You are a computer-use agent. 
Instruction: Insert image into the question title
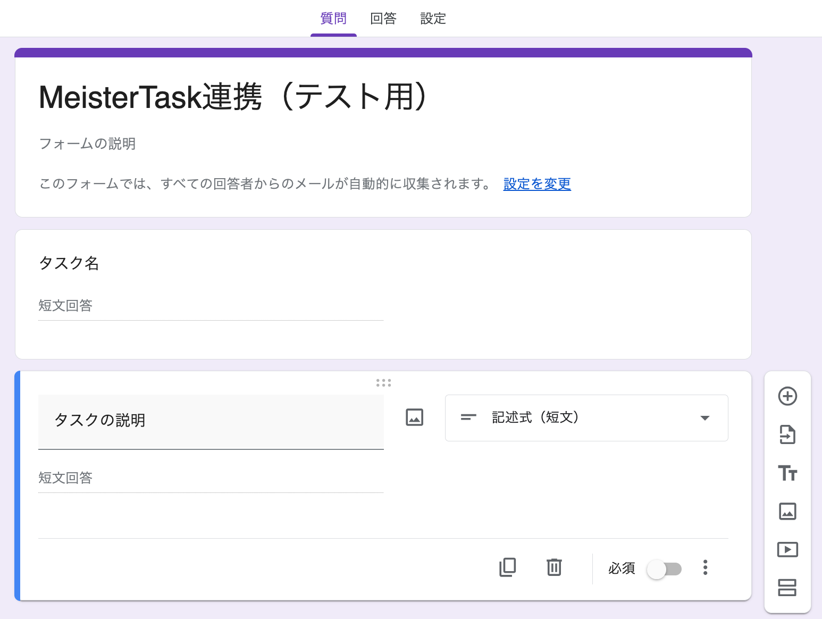pos(414,417)
